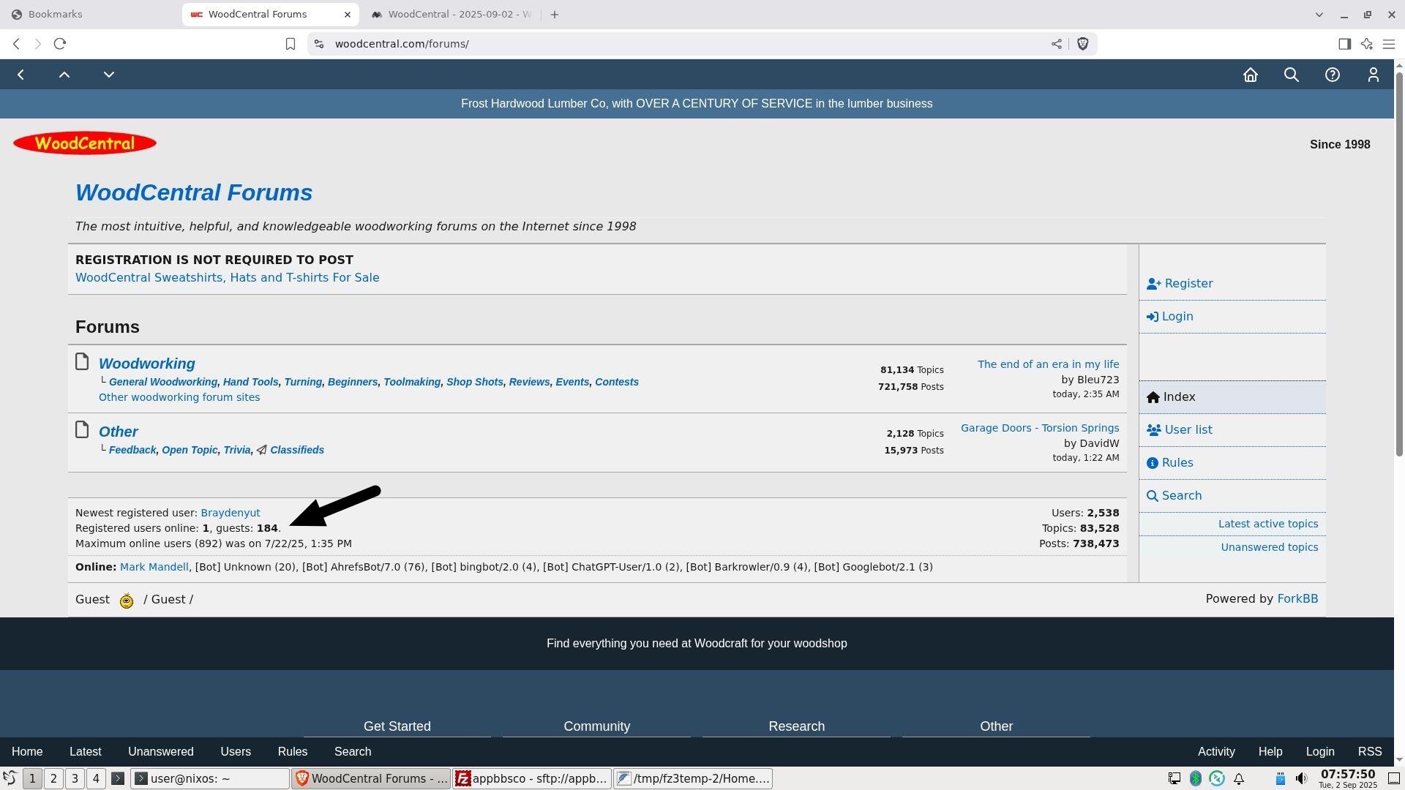Click the Guest smiley avatar icon
1405x790 pixels.
(x=127, y=601)
